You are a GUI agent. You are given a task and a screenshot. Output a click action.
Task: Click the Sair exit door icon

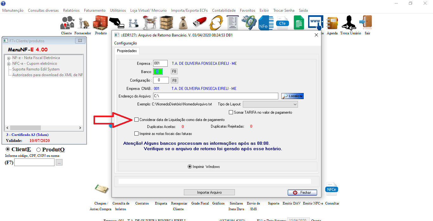coord(367,23)
